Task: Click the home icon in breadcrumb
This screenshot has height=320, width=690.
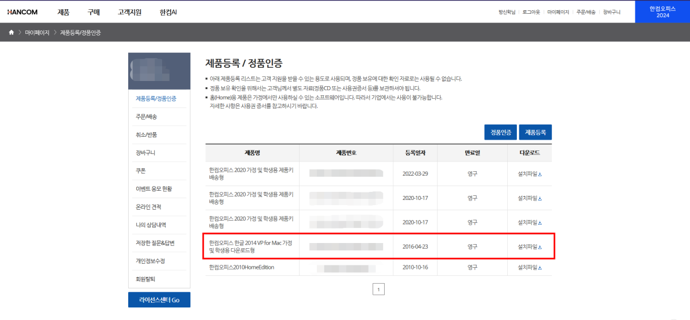Action: (x=11, y=33)
